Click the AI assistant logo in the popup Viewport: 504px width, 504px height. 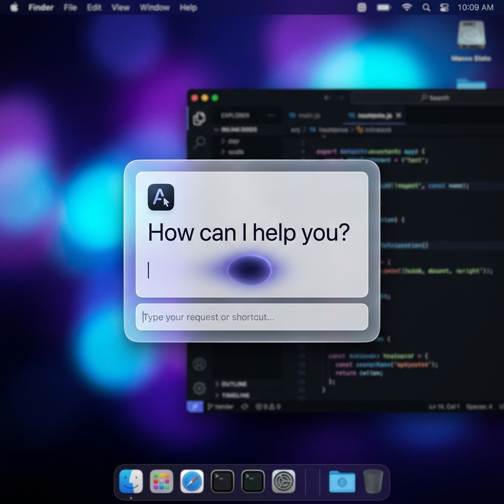point(160,197)
